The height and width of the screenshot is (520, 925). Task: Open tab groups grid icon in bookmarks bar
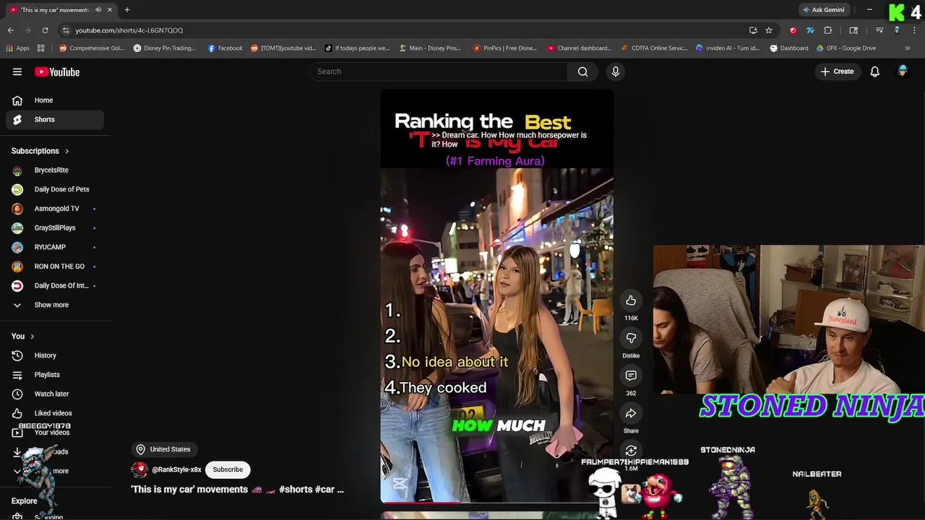pyautogui.click(x=41, y=48)
